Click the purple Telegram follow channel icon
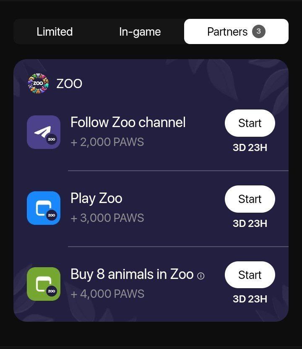This screenshot has width=302, height=349. pos(44,132)
